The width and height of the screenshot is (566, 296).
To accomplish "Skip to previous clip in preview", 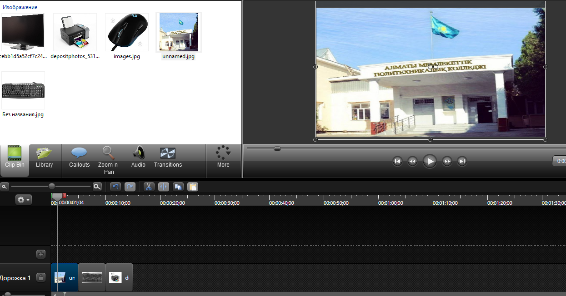I will click(x=397, y=161).
